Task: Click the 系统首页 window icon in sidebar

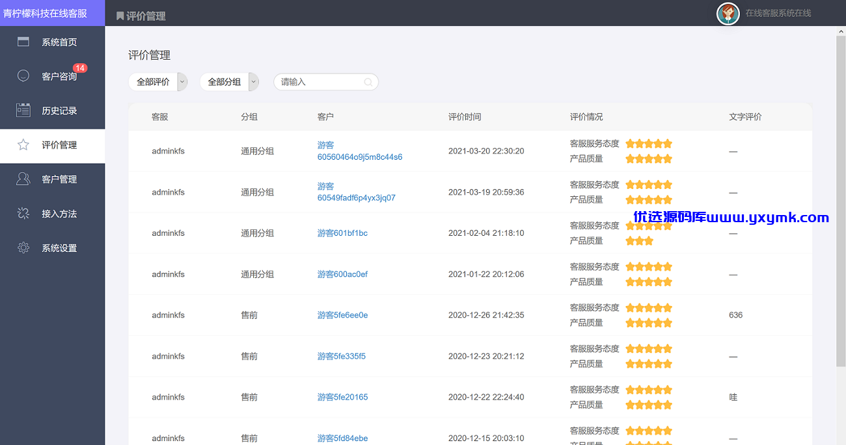Action: (23, 42)
